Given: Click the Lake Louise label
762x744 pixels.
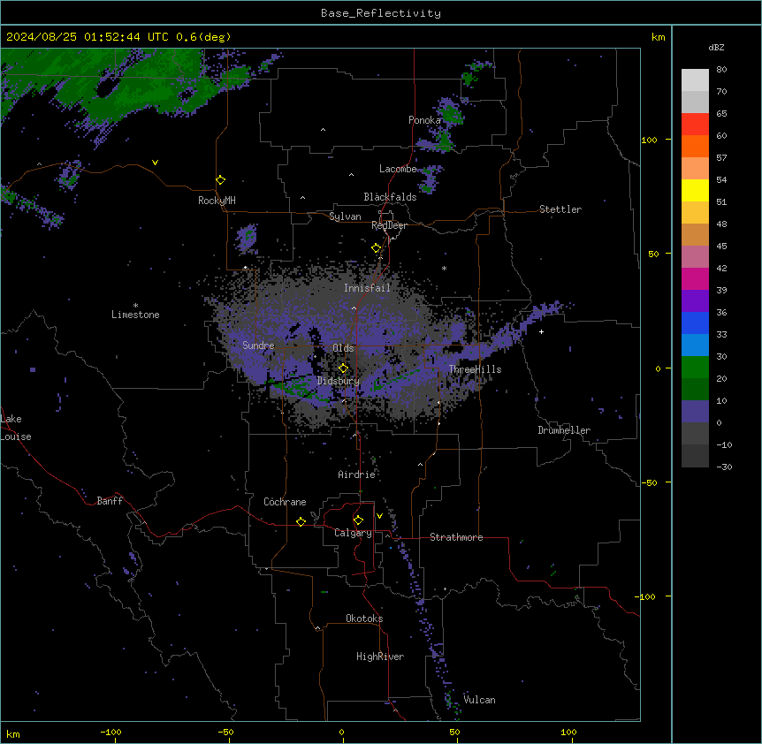Looking at the screenshot, I should coord(16,428).
